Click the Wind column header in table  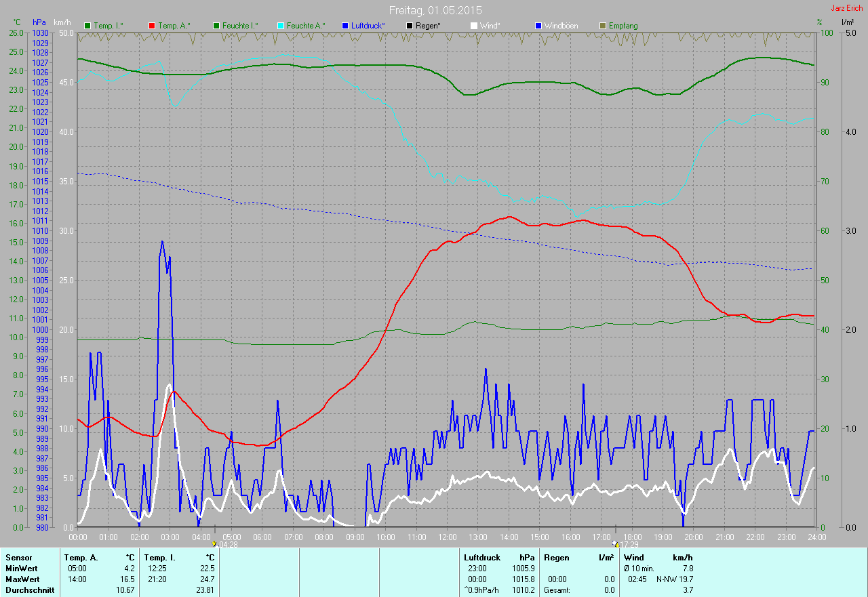tap(634, 558)
